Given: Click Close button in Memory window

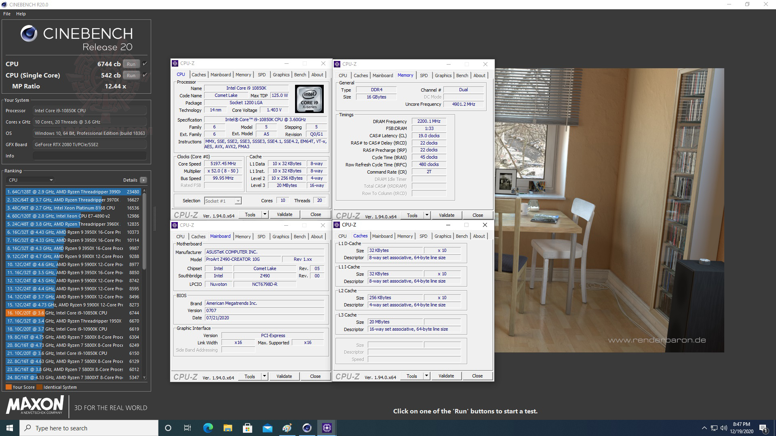Looking at the screenshot, I should tap(478, 215).
